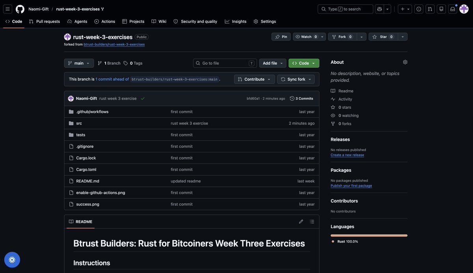Image resolution: width=473 pixels, height=273 pixels.
Task: Star this repository
Action: (383, 37)
